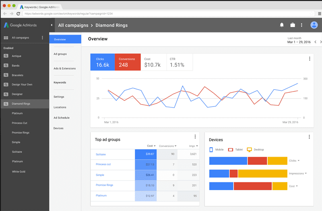Open the Keywords navigation tab
322x211 pixels.
pyautogui.click(x=60, y=82)
